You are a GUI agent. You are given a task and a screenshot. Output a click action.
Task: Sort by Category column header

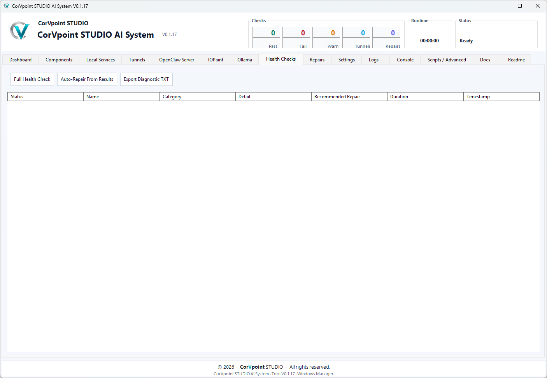click(x=198, y=97)
